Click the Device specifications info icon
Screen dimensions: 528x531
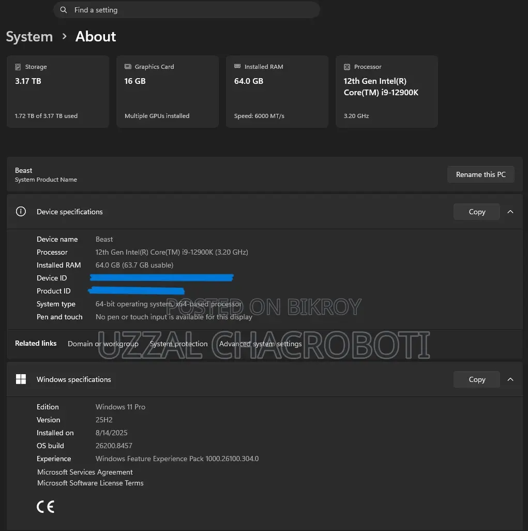pos(21,212)
